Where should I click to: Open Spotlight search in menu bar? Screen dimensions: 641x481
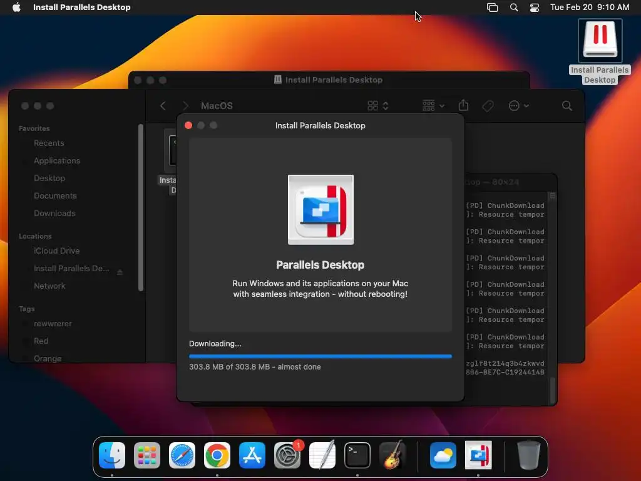[x=514, y=7]
